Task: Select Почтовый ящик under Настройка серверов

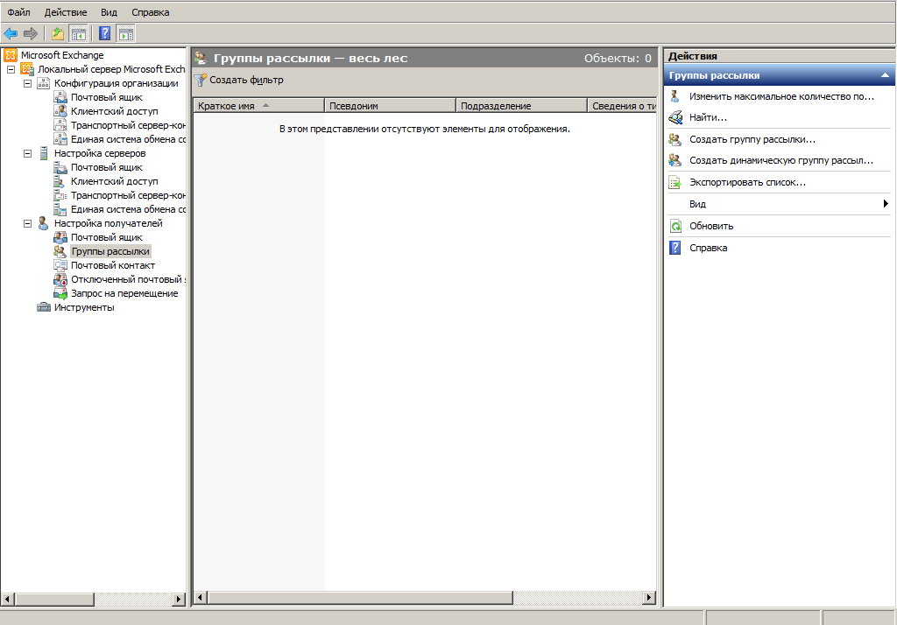Action: (x=106, y=167)
